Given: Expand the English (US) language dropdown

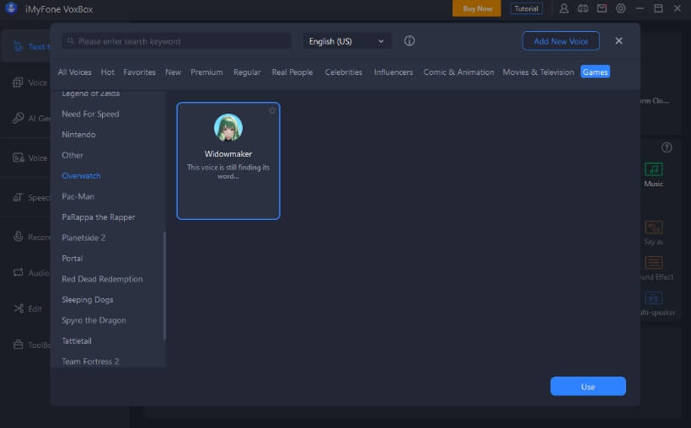Looking at the screenshot, I should click(x=346, y=41).
